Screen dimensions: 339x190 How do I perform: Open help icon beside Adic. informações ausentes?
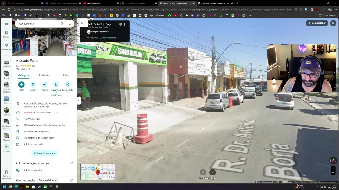click(72, 163)
